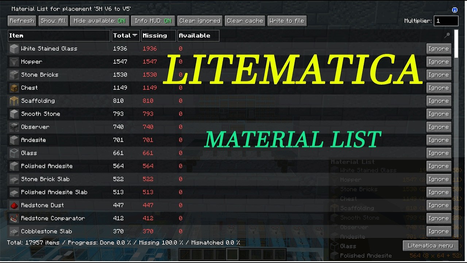467x263 pixels.
Task: Click Write to file button
Action: [x=287, y=21]
